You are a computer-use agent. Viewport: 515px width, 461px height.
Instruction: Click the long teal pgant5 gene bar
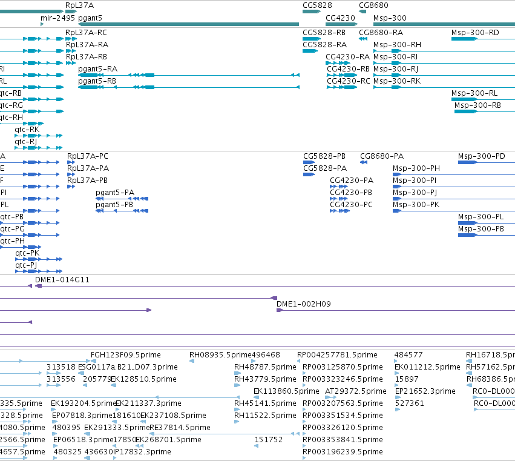coord(189,24)
